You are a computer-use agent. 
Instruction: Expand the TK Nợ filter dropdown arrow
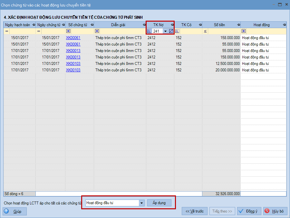(165, 31)
